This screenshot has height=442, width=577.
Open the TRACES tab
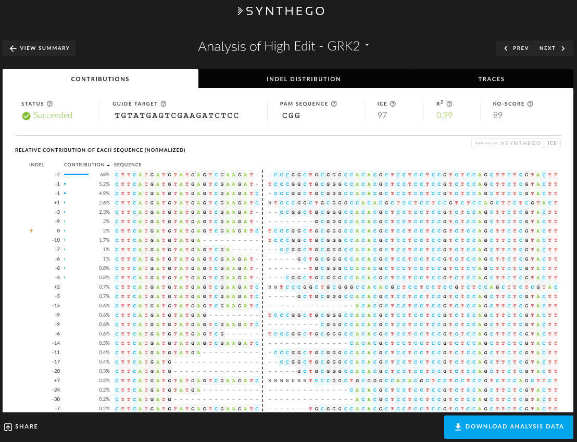491,79
